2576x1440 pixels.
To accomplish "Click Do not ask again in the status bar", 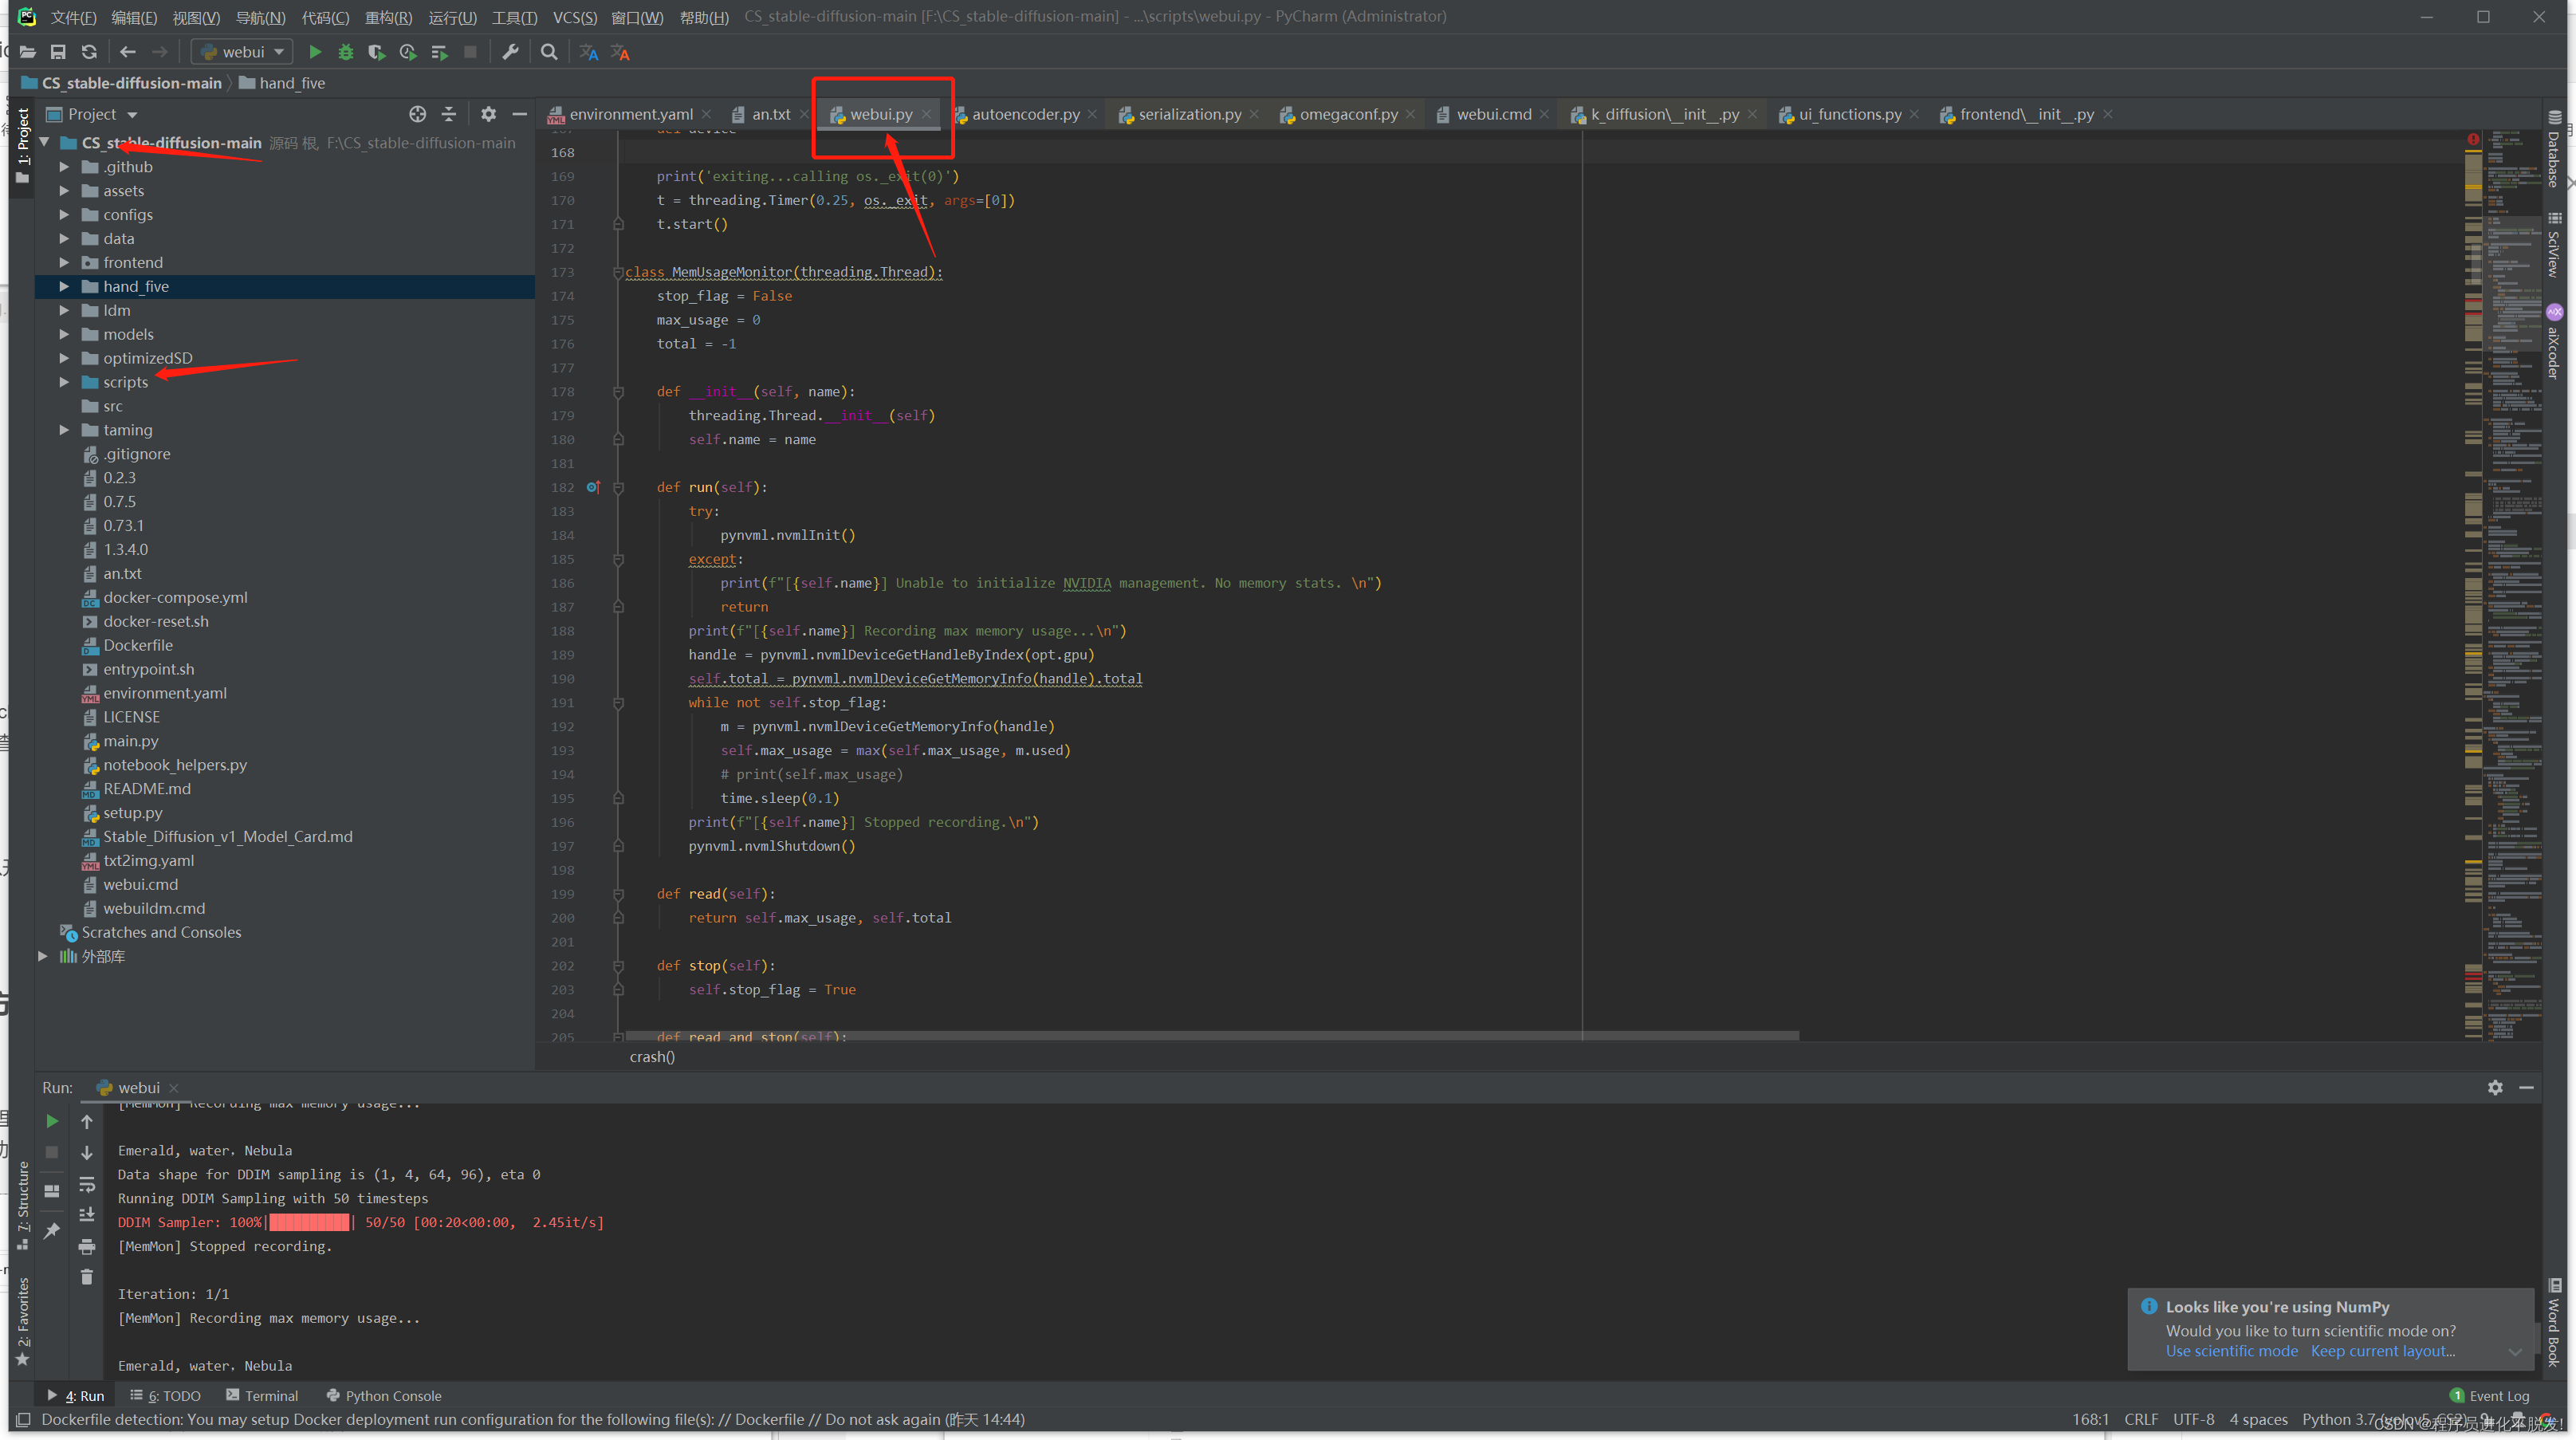I will [884, 1419].
